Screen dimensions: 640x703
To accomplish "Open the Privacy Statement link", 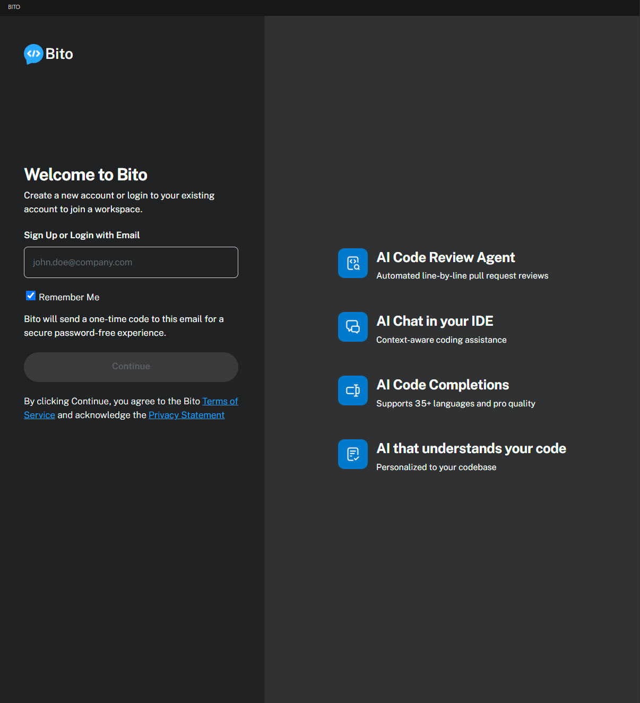I will coord(186,415).
